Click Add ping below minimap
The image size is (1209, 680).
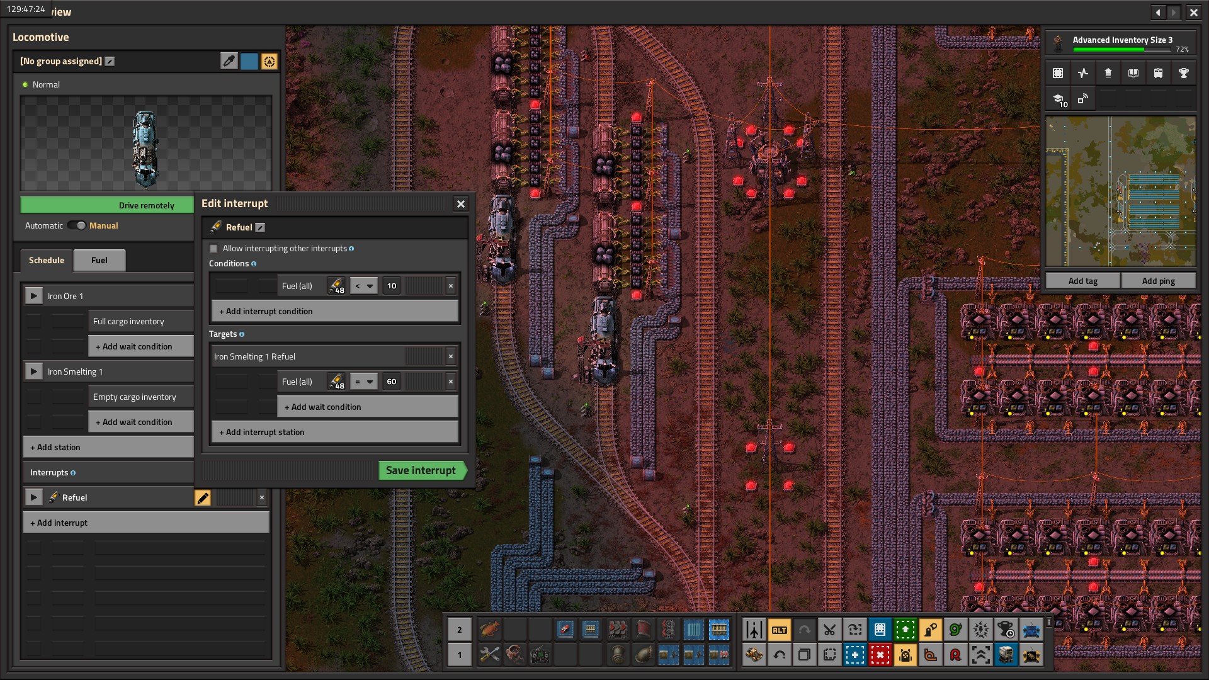[1159, 281]
